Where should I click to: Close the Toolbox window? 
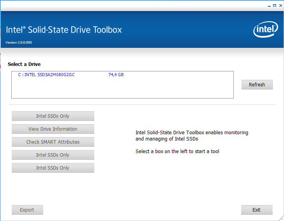(280, 5)
